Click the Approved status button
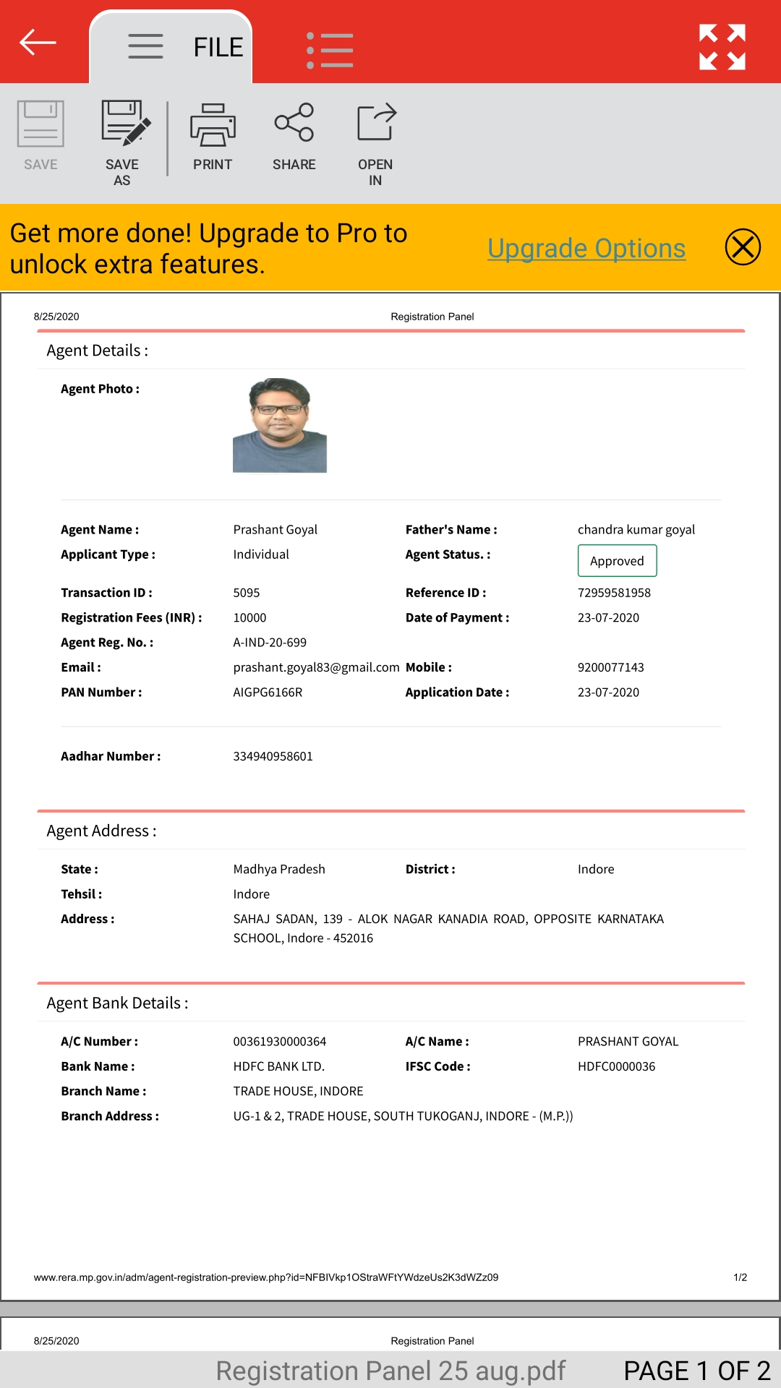 pos(617,561)
